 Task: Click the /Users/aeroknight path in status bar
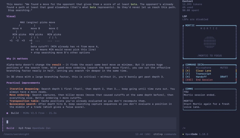pos(16,134)
